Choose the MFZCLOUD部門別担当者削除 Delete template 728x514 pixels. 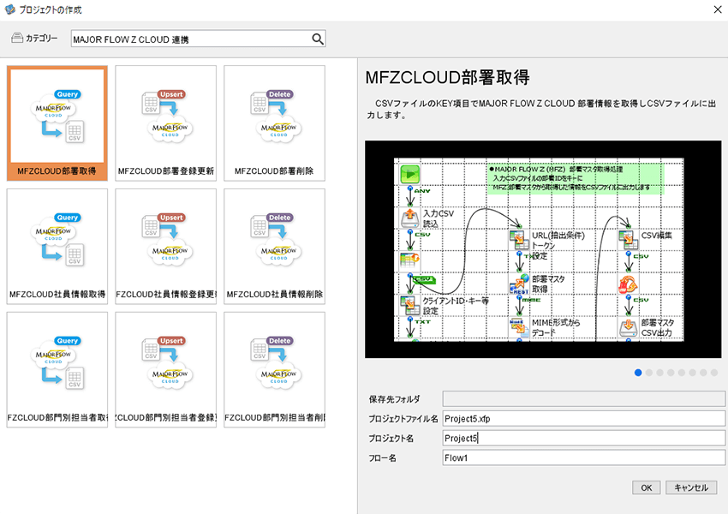274,369
